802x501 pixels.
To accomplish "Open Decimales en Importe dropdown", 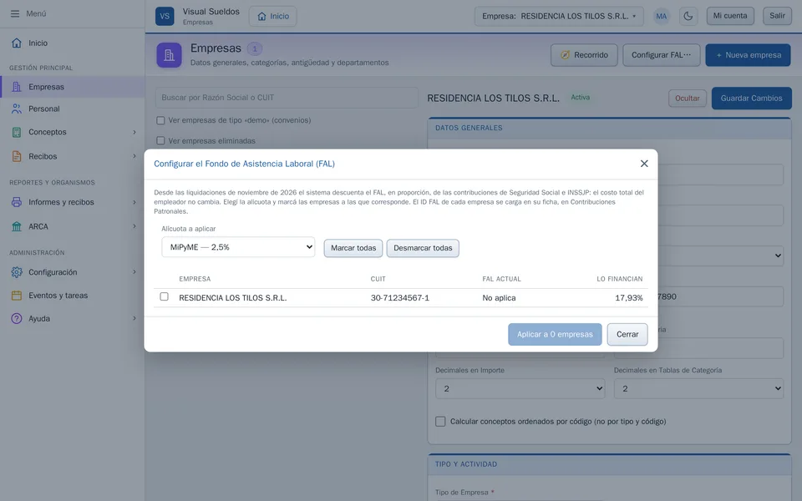I will tap(520, 388).
